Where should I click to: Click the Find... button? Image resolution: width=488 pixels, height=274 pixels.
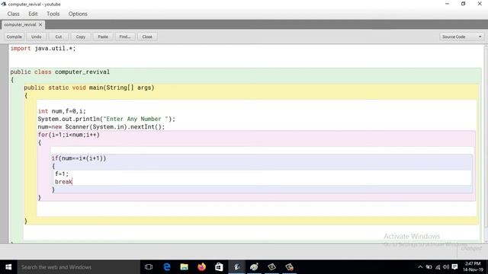[125, 37]
